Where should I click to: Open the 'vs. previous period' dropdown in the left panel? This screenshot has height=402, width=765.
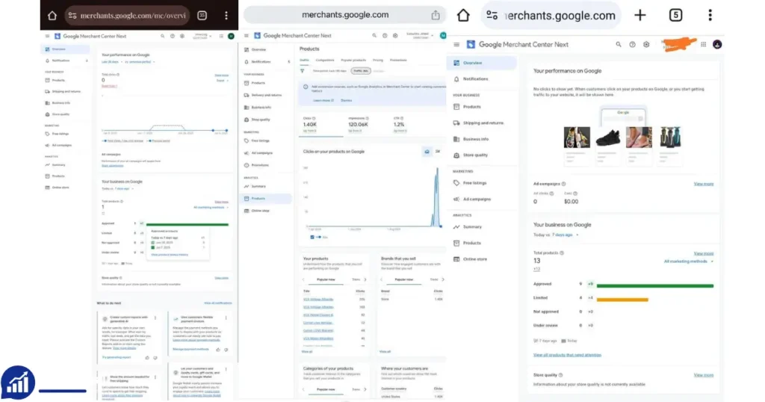point(140,62)
